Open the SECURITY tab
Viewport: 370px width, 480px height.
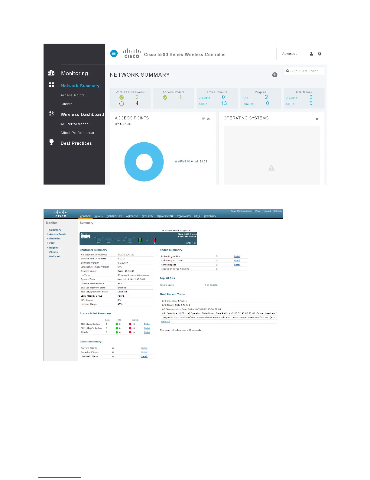(148, 216)
